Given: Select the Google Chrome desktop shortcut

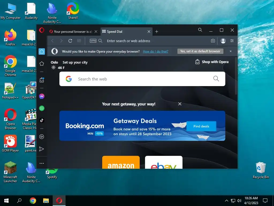Looking at the screenshot, I should 10,66.
